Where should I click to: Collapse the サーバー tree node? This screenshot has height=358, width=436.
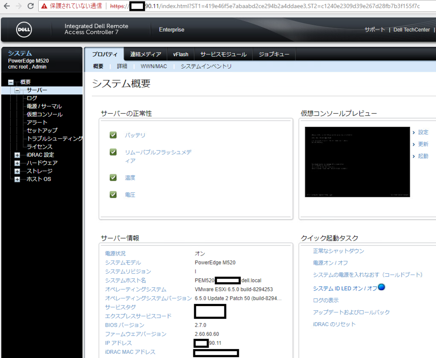tap(17, 90)
